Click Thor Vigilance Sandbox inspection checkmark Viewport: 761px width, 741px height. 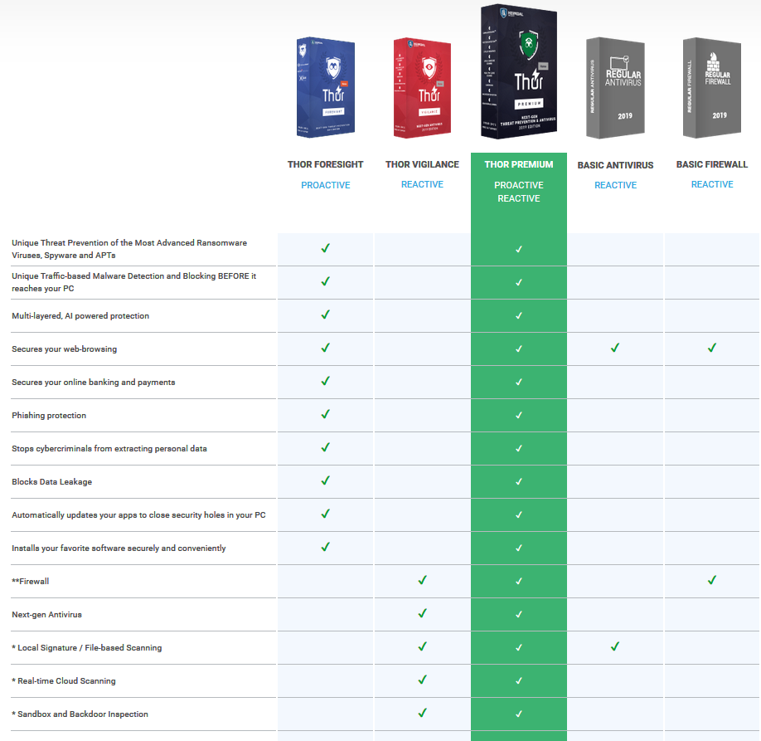click(422, 713)
